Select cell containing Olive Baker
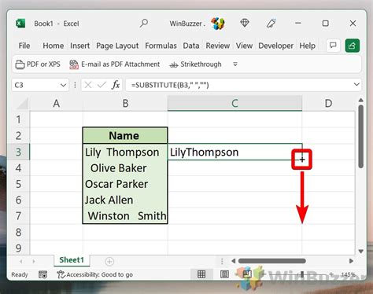The image size is (373, 294). pos(125,167)
